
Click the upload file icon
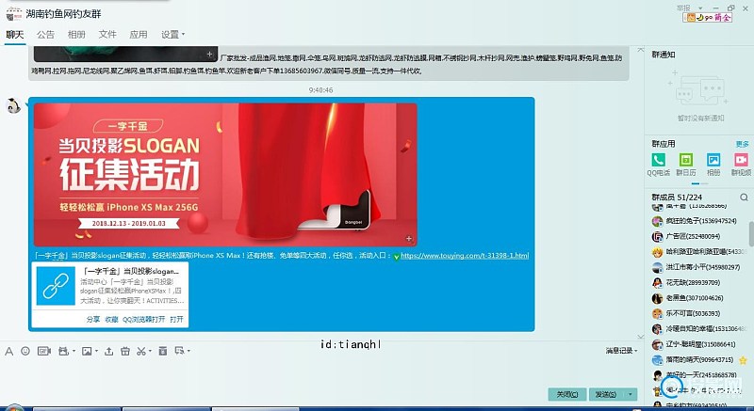(109, 351)
